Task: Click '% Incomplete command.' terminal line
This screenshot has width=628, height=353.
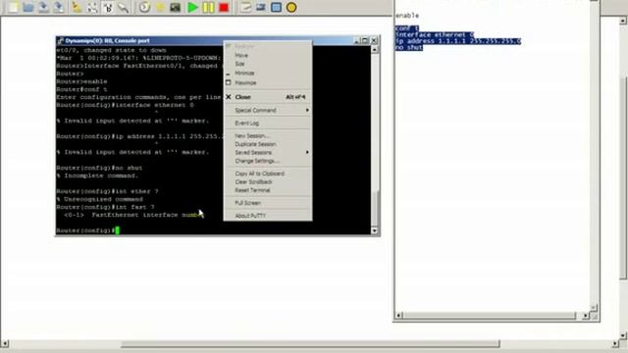Action: pos(97,176)
